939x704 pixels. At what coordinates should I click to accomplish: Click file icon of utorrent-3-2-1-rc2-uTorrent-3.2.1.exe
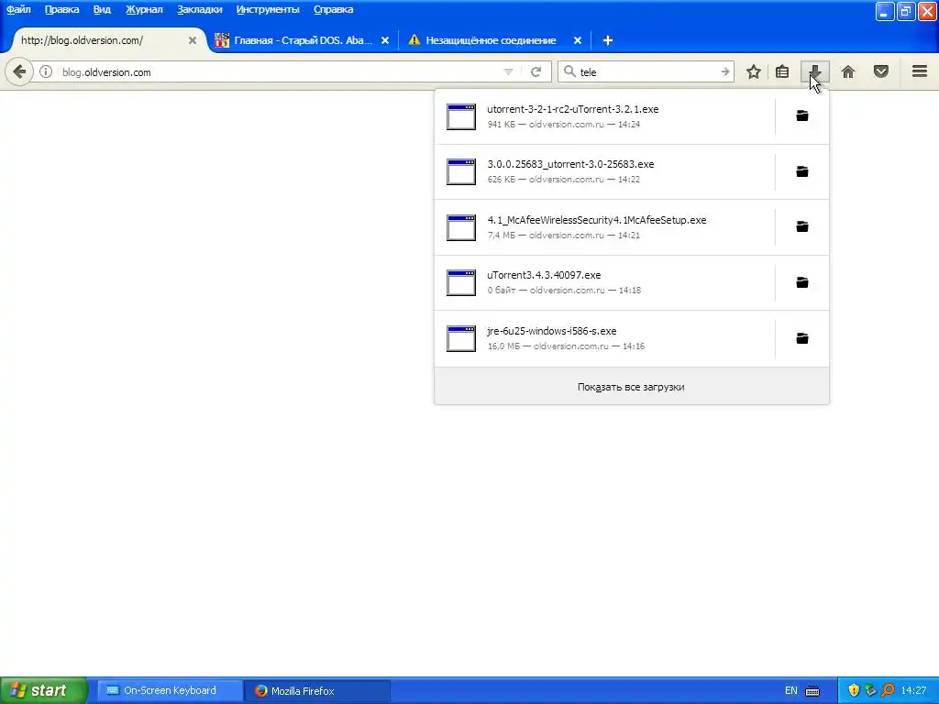[461, 116]
